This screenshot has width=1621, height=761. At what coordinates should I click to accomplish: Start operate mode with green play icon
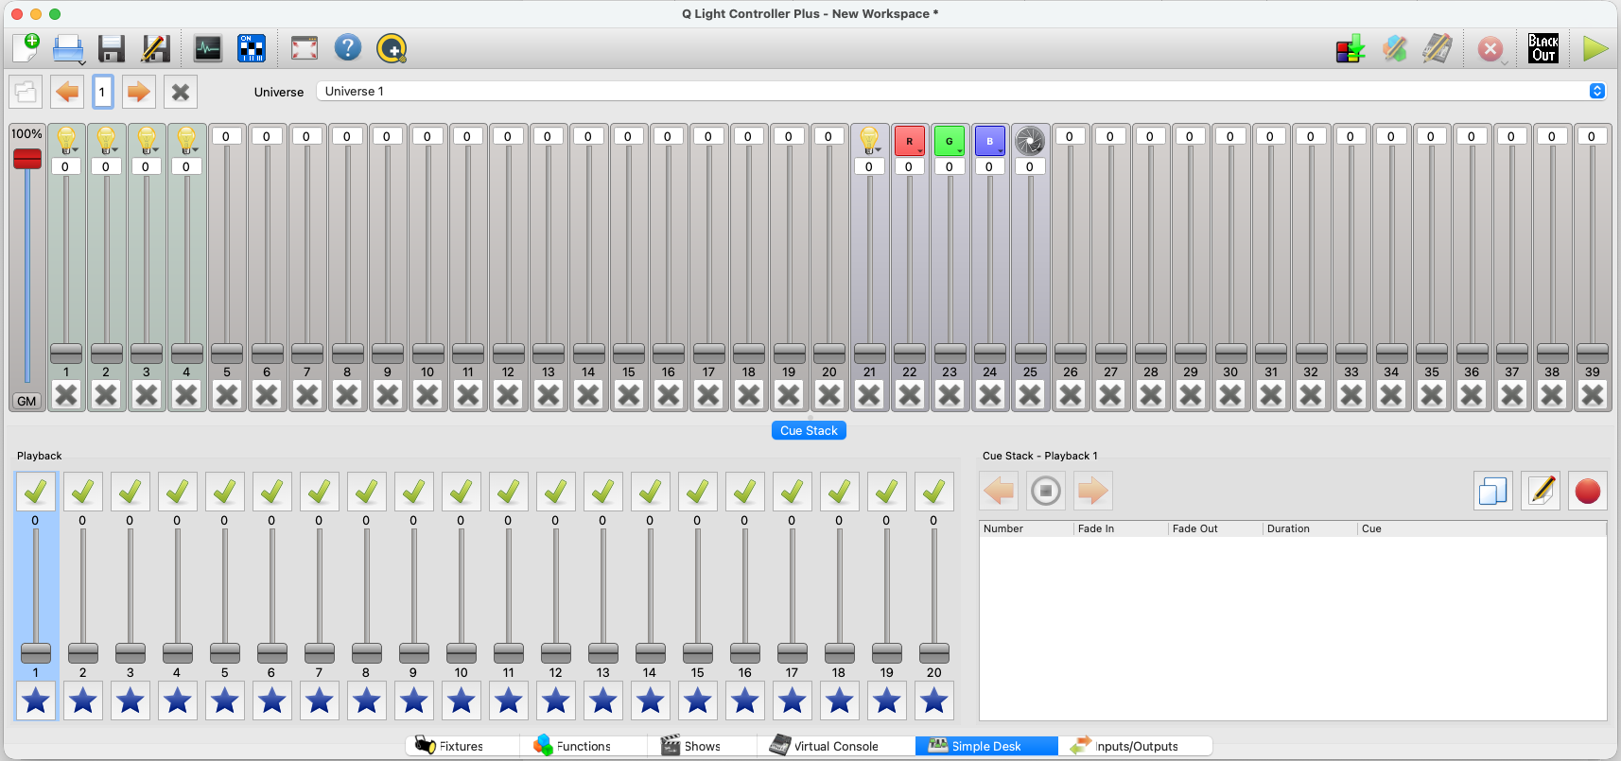(x=1595, y=48)
